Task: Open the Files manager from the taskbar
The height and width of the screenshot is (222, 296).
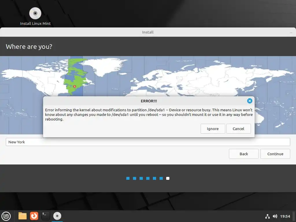Action: [x=23, y=216]
